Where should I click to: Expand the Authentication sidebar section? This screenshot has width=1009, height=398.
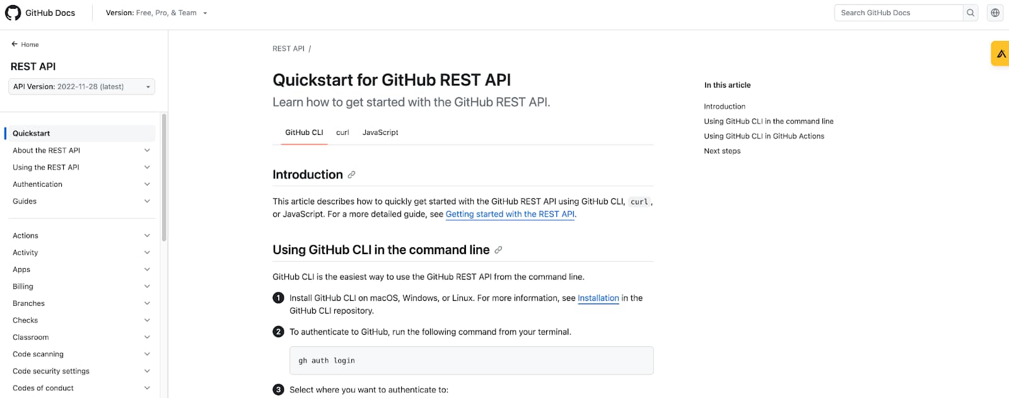tap(147, 184)
